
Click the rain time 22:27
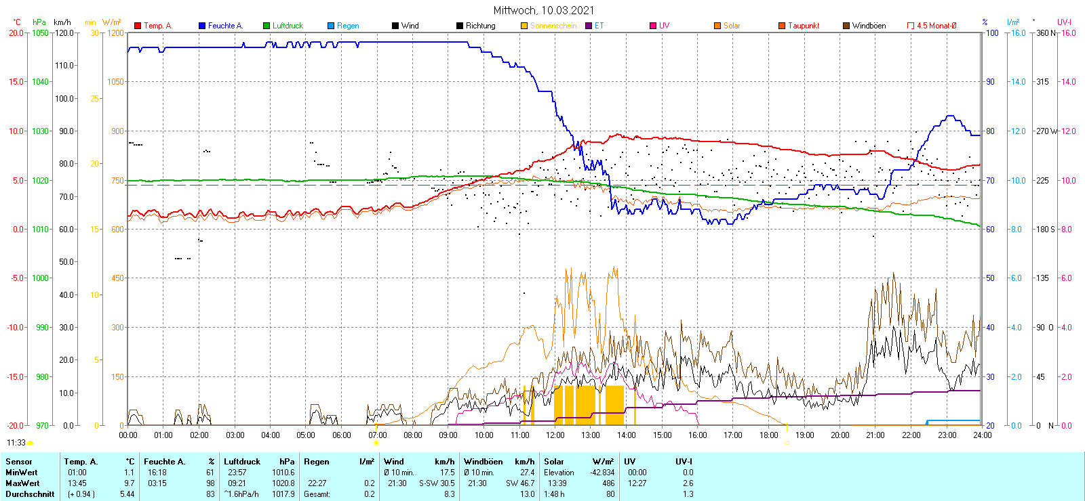click(317, 483)
